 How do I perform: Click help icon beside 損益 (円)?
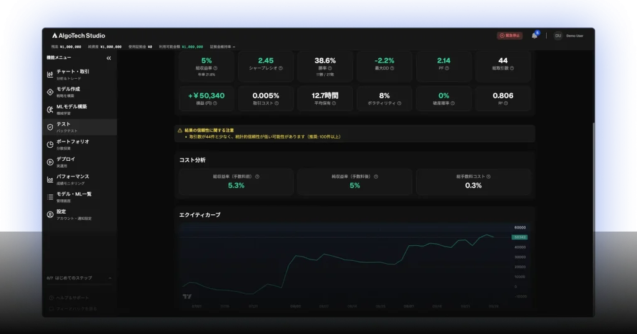point(215,103)
